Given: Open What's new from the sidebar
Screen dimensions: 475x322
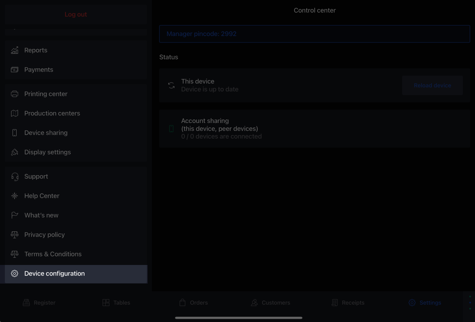Looking at the screenshot, I should tap(41, 215).
